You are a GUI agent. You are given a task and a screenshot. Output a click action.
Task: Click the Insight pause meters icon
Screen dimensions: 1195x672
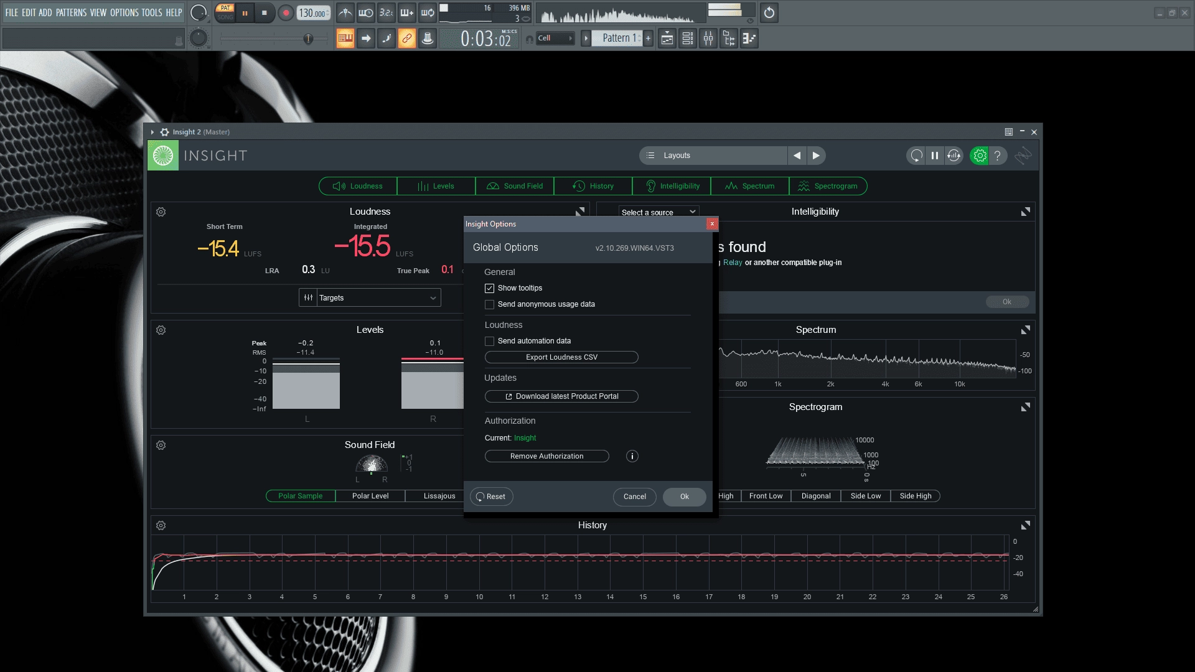(x=935, y=156)
